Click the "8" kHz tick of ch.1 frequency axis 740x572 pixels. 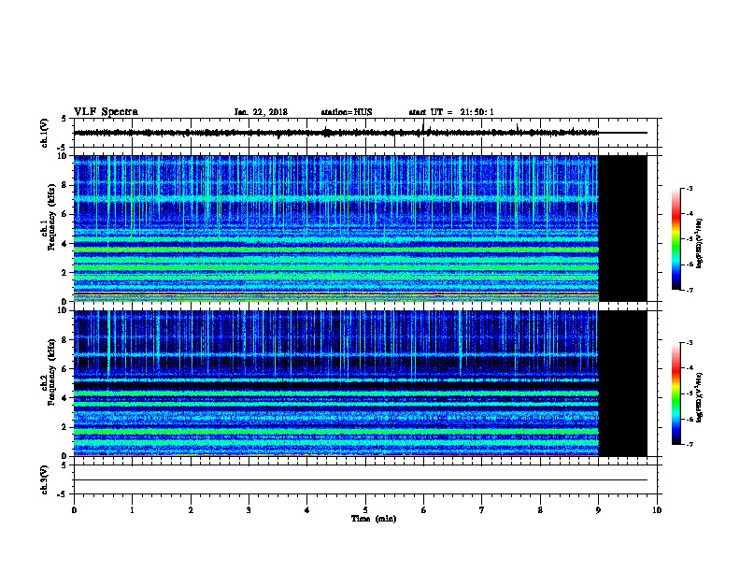pos(65,185)
